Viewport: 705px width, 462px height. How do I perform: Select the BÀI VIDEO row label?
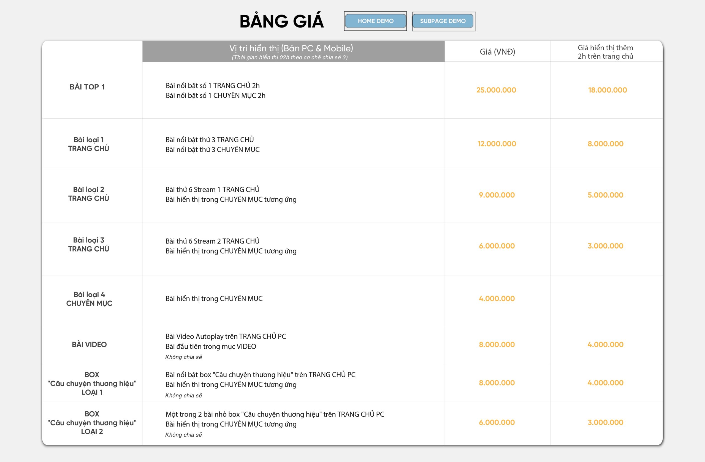click(89, 345)
